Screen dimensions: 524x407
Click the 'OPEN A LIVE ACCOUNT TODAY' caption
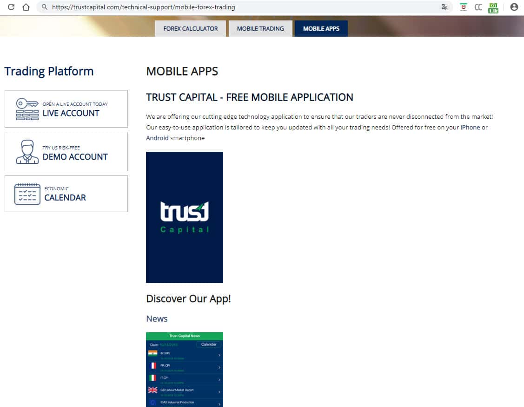click(75, 104)
